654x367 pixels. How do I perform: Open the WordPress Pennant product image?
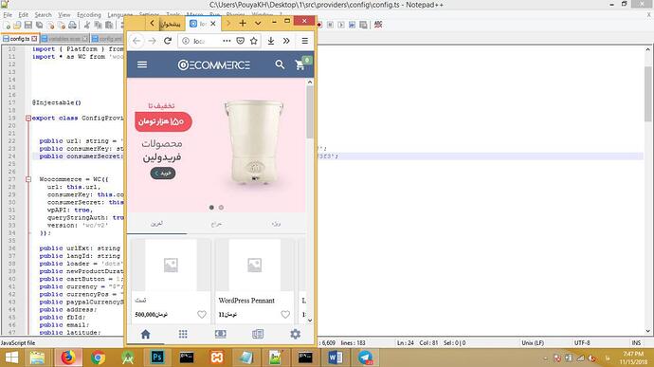pyautogui.click(x=254, y=265)
